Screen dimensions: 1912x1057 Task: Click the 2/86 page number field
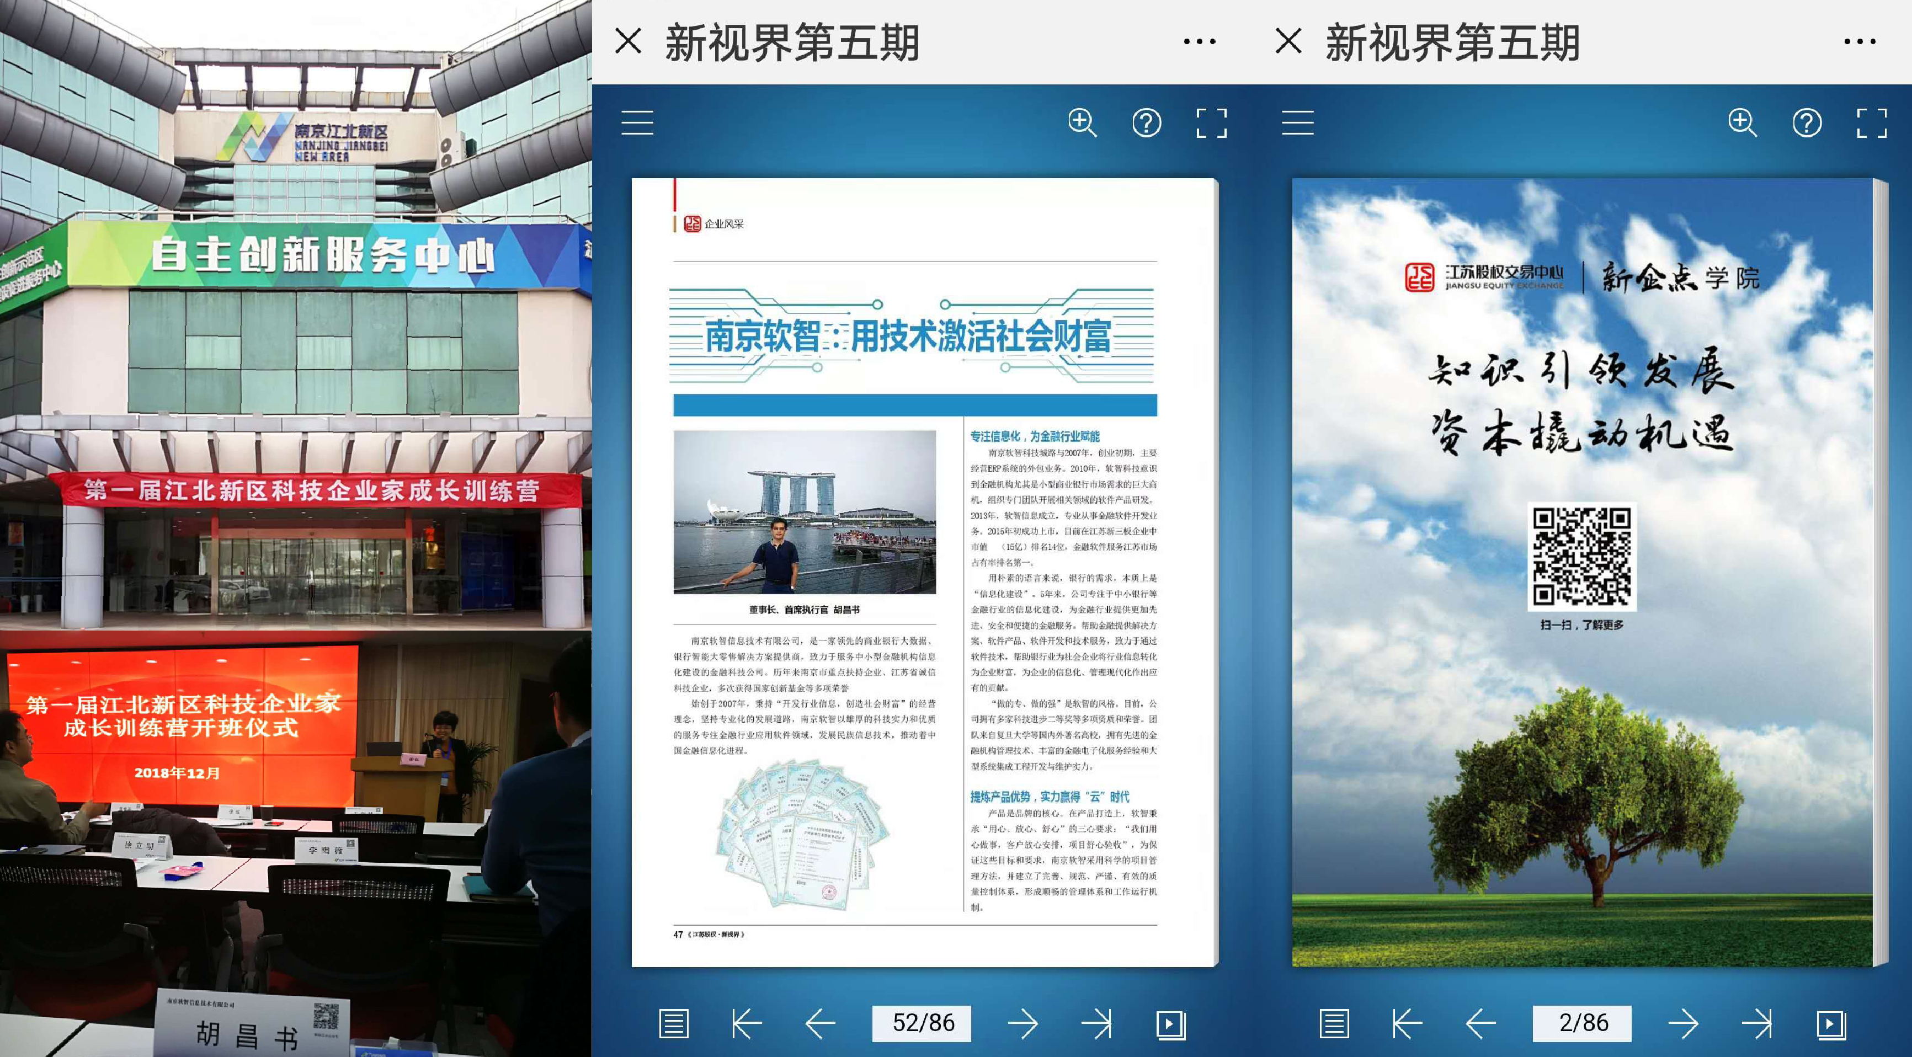(x=1581, y=1023)
